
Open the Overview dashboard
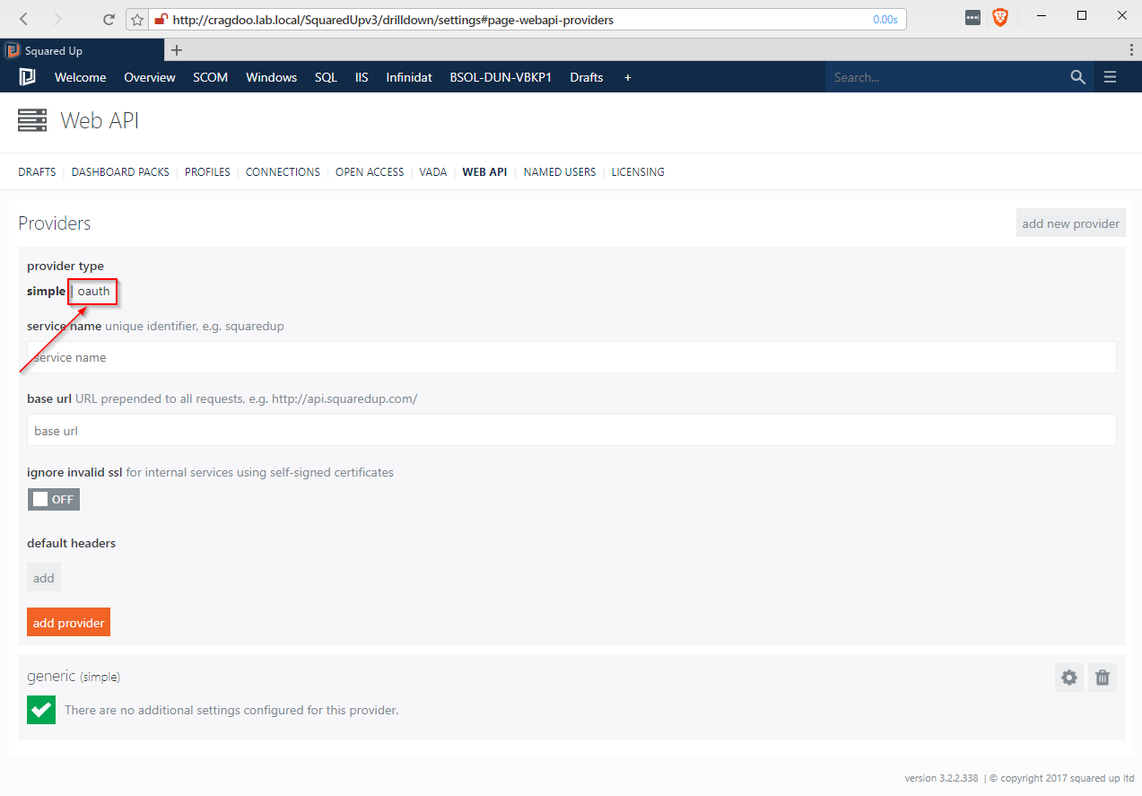click(150, 77)
